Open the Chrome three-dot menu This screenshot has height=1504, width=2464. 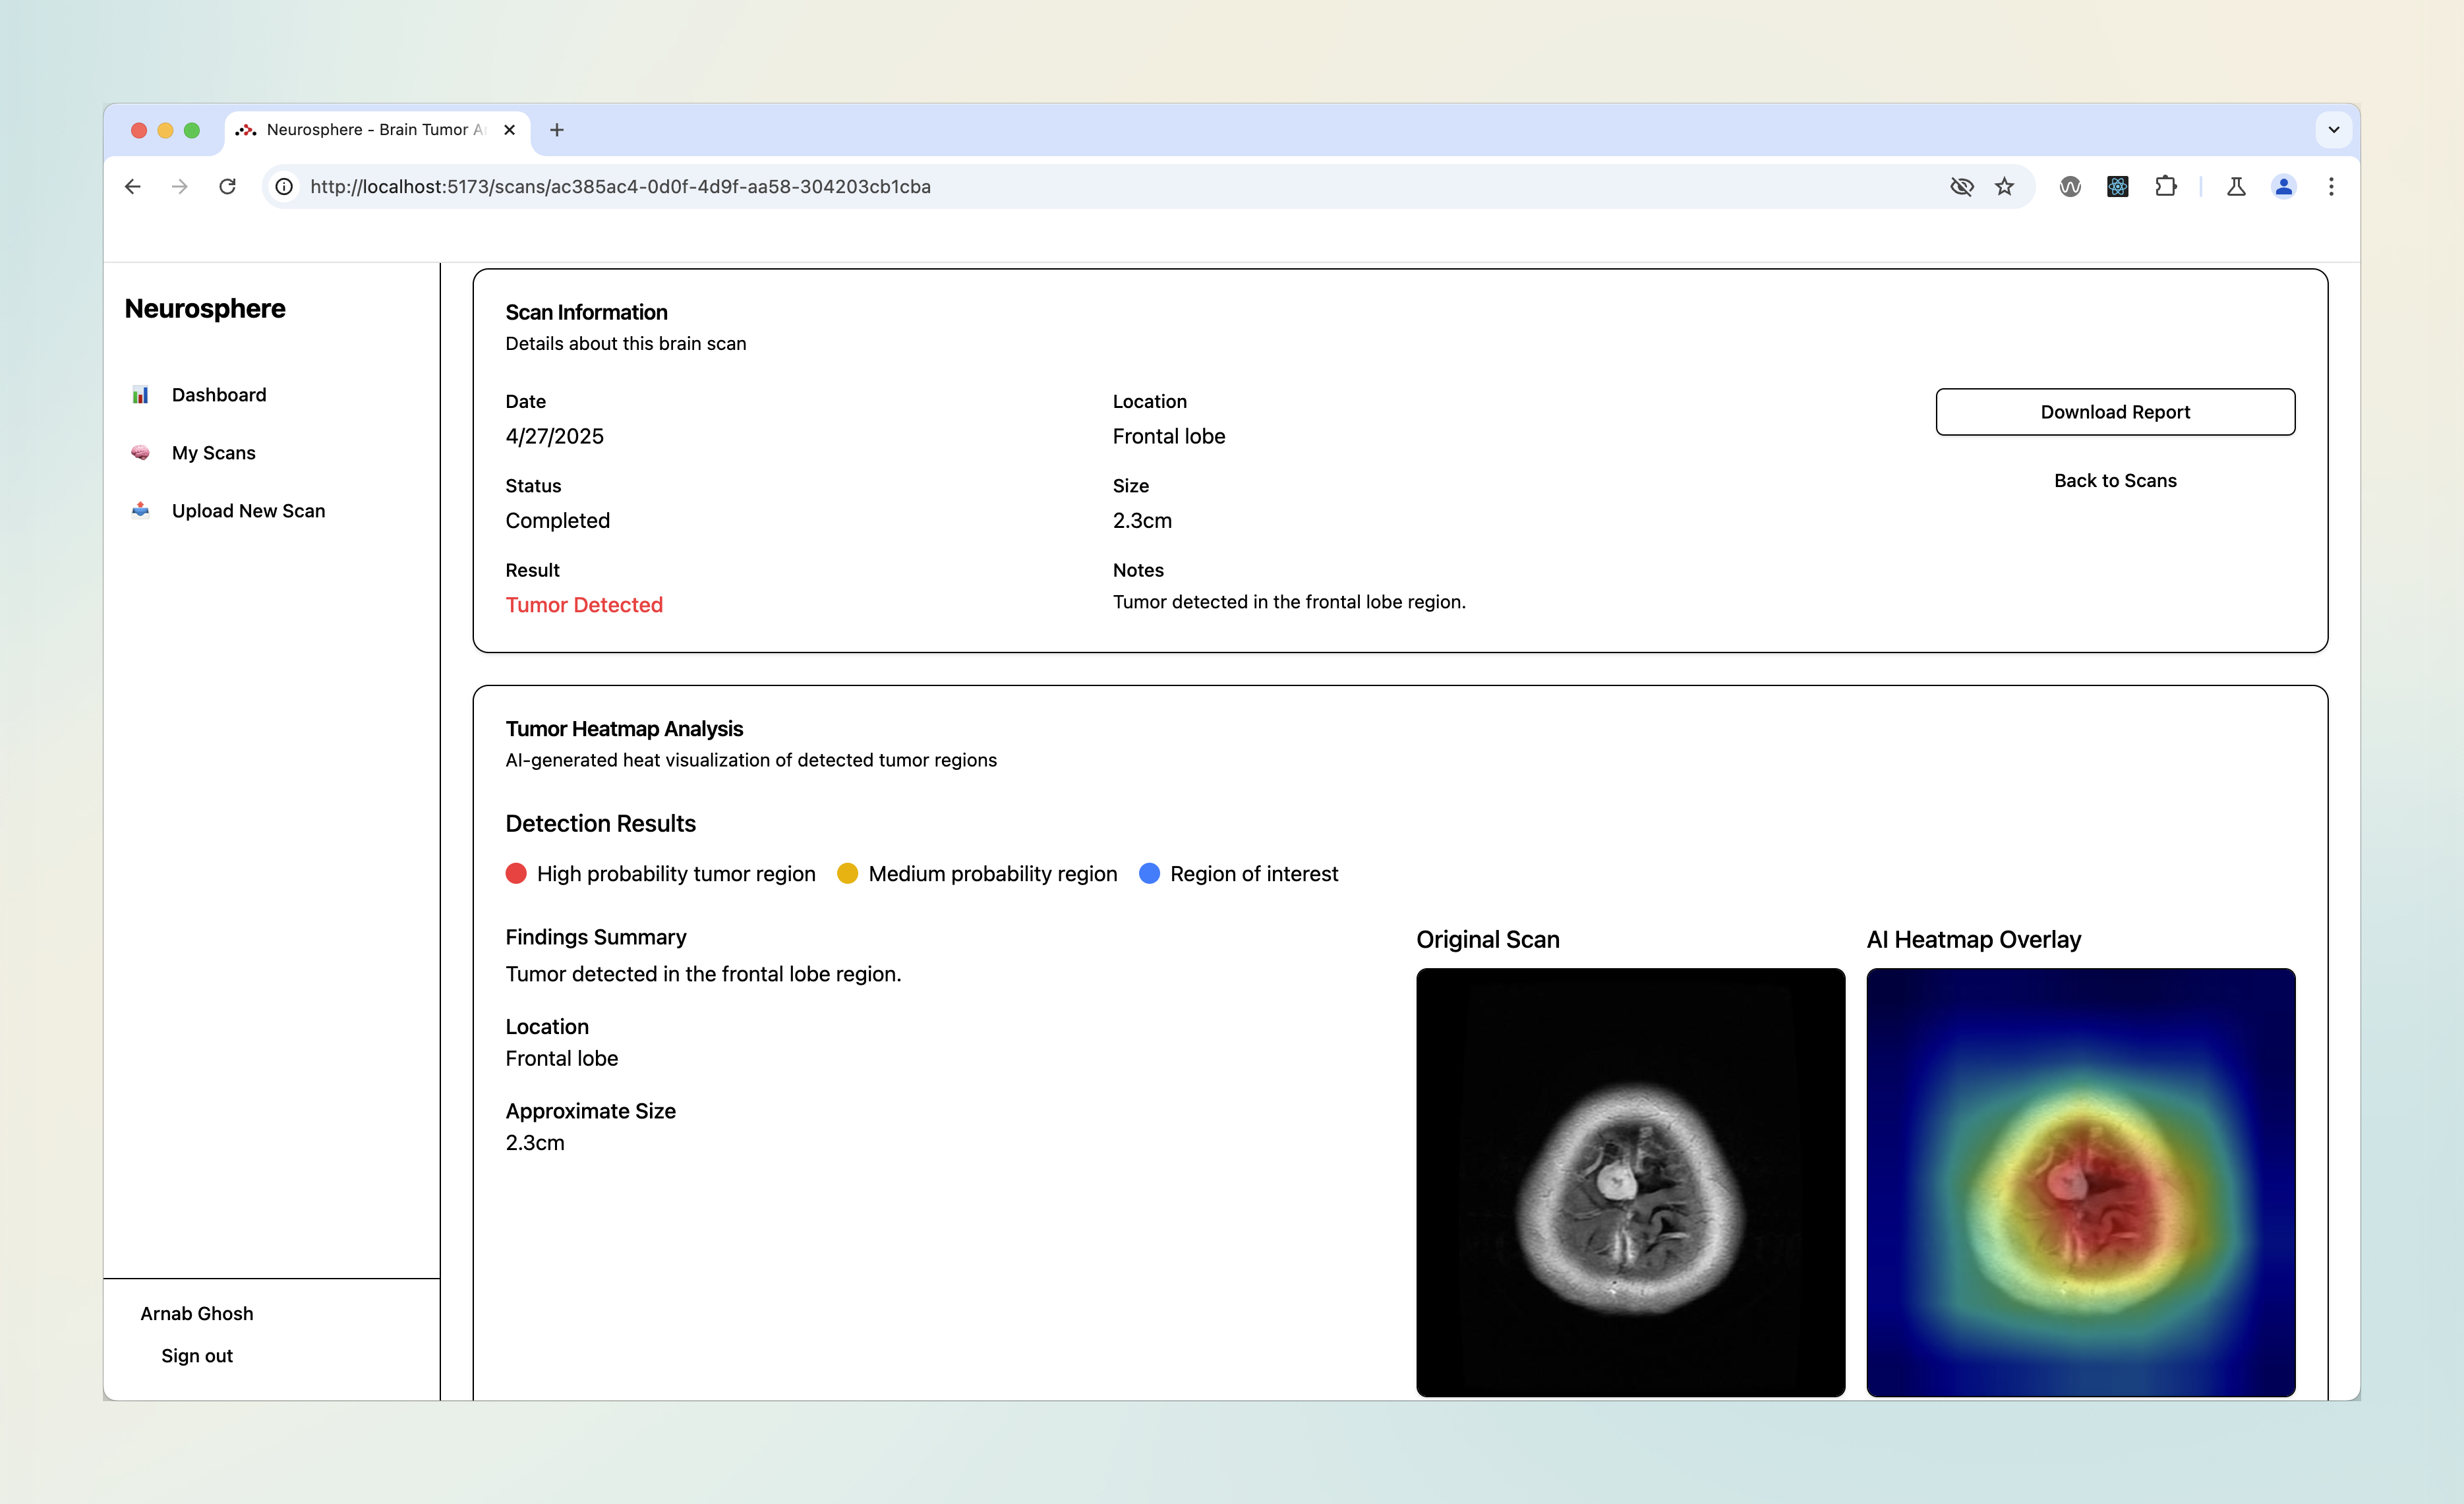(x=2330, y=187)
